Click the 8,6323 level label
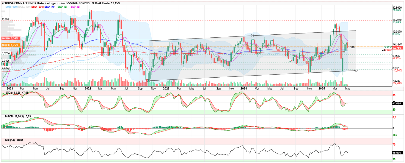 [x=6, y=68]
